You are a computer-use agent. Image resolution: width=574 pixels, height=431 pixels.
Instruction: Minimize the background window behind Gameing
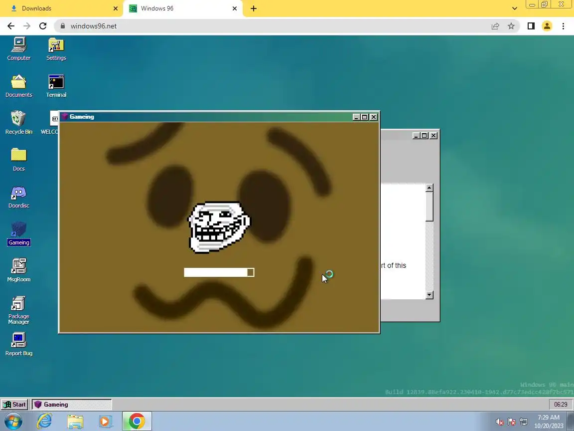[416, 136]
